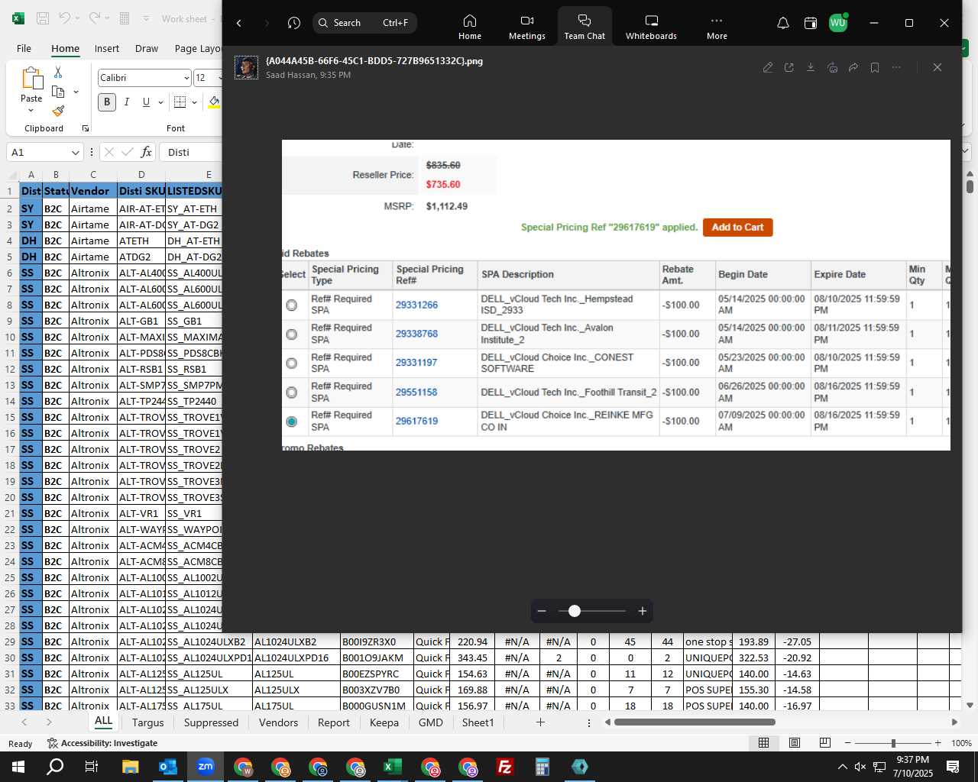Click Accessibility: Investigate status
Viewport: 978px width, 782px height.
coord(102,743)
